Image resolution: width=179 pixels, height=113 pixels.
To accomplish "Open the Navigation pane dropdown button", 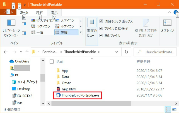I will click(x=11, y=28).
